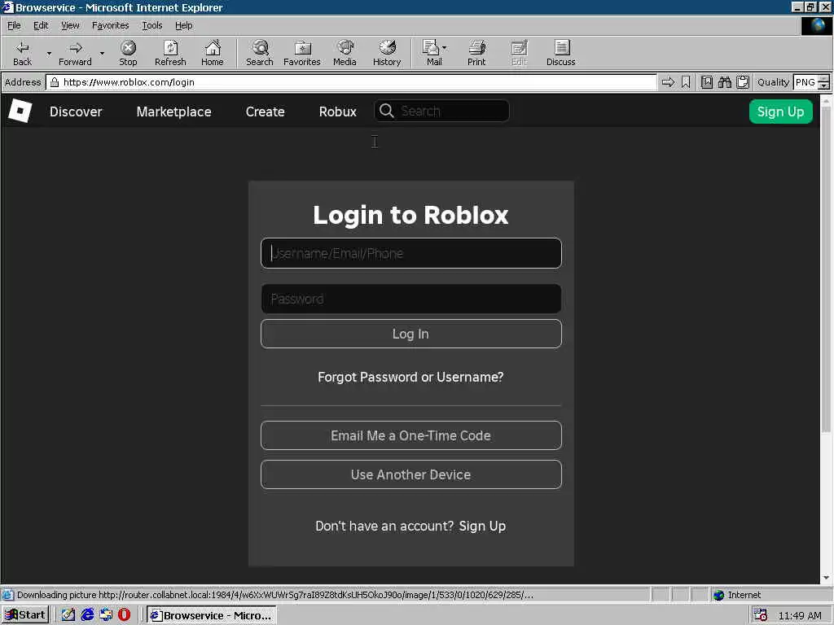
Task: Go Forward using the Forward toolbar button
Action: (x=75, y=53)
